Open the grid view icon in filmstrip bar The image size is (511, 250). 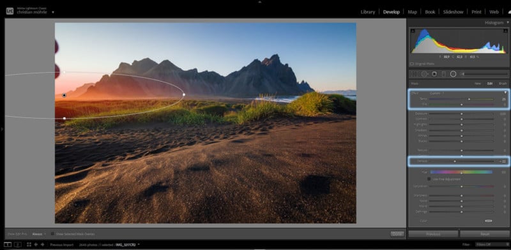[29, 244]
